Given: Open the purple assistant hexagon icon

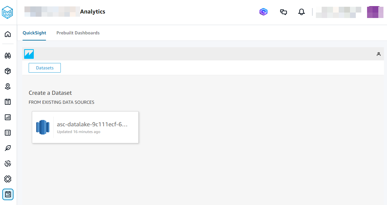Looking at the screenshot, I should pyautogui.click(x=263, y=12).
